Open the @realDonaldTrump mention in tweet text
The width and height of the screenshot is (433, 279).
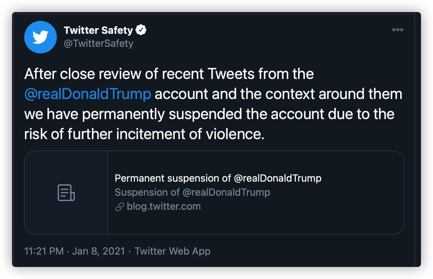pos(88,94)
